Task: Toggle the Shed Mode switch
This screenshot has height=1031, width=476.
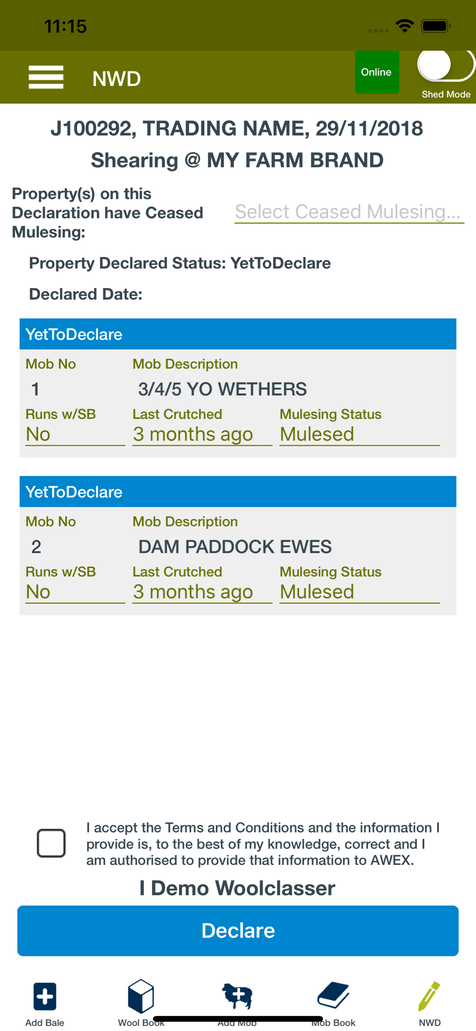Action: point(446,65)
